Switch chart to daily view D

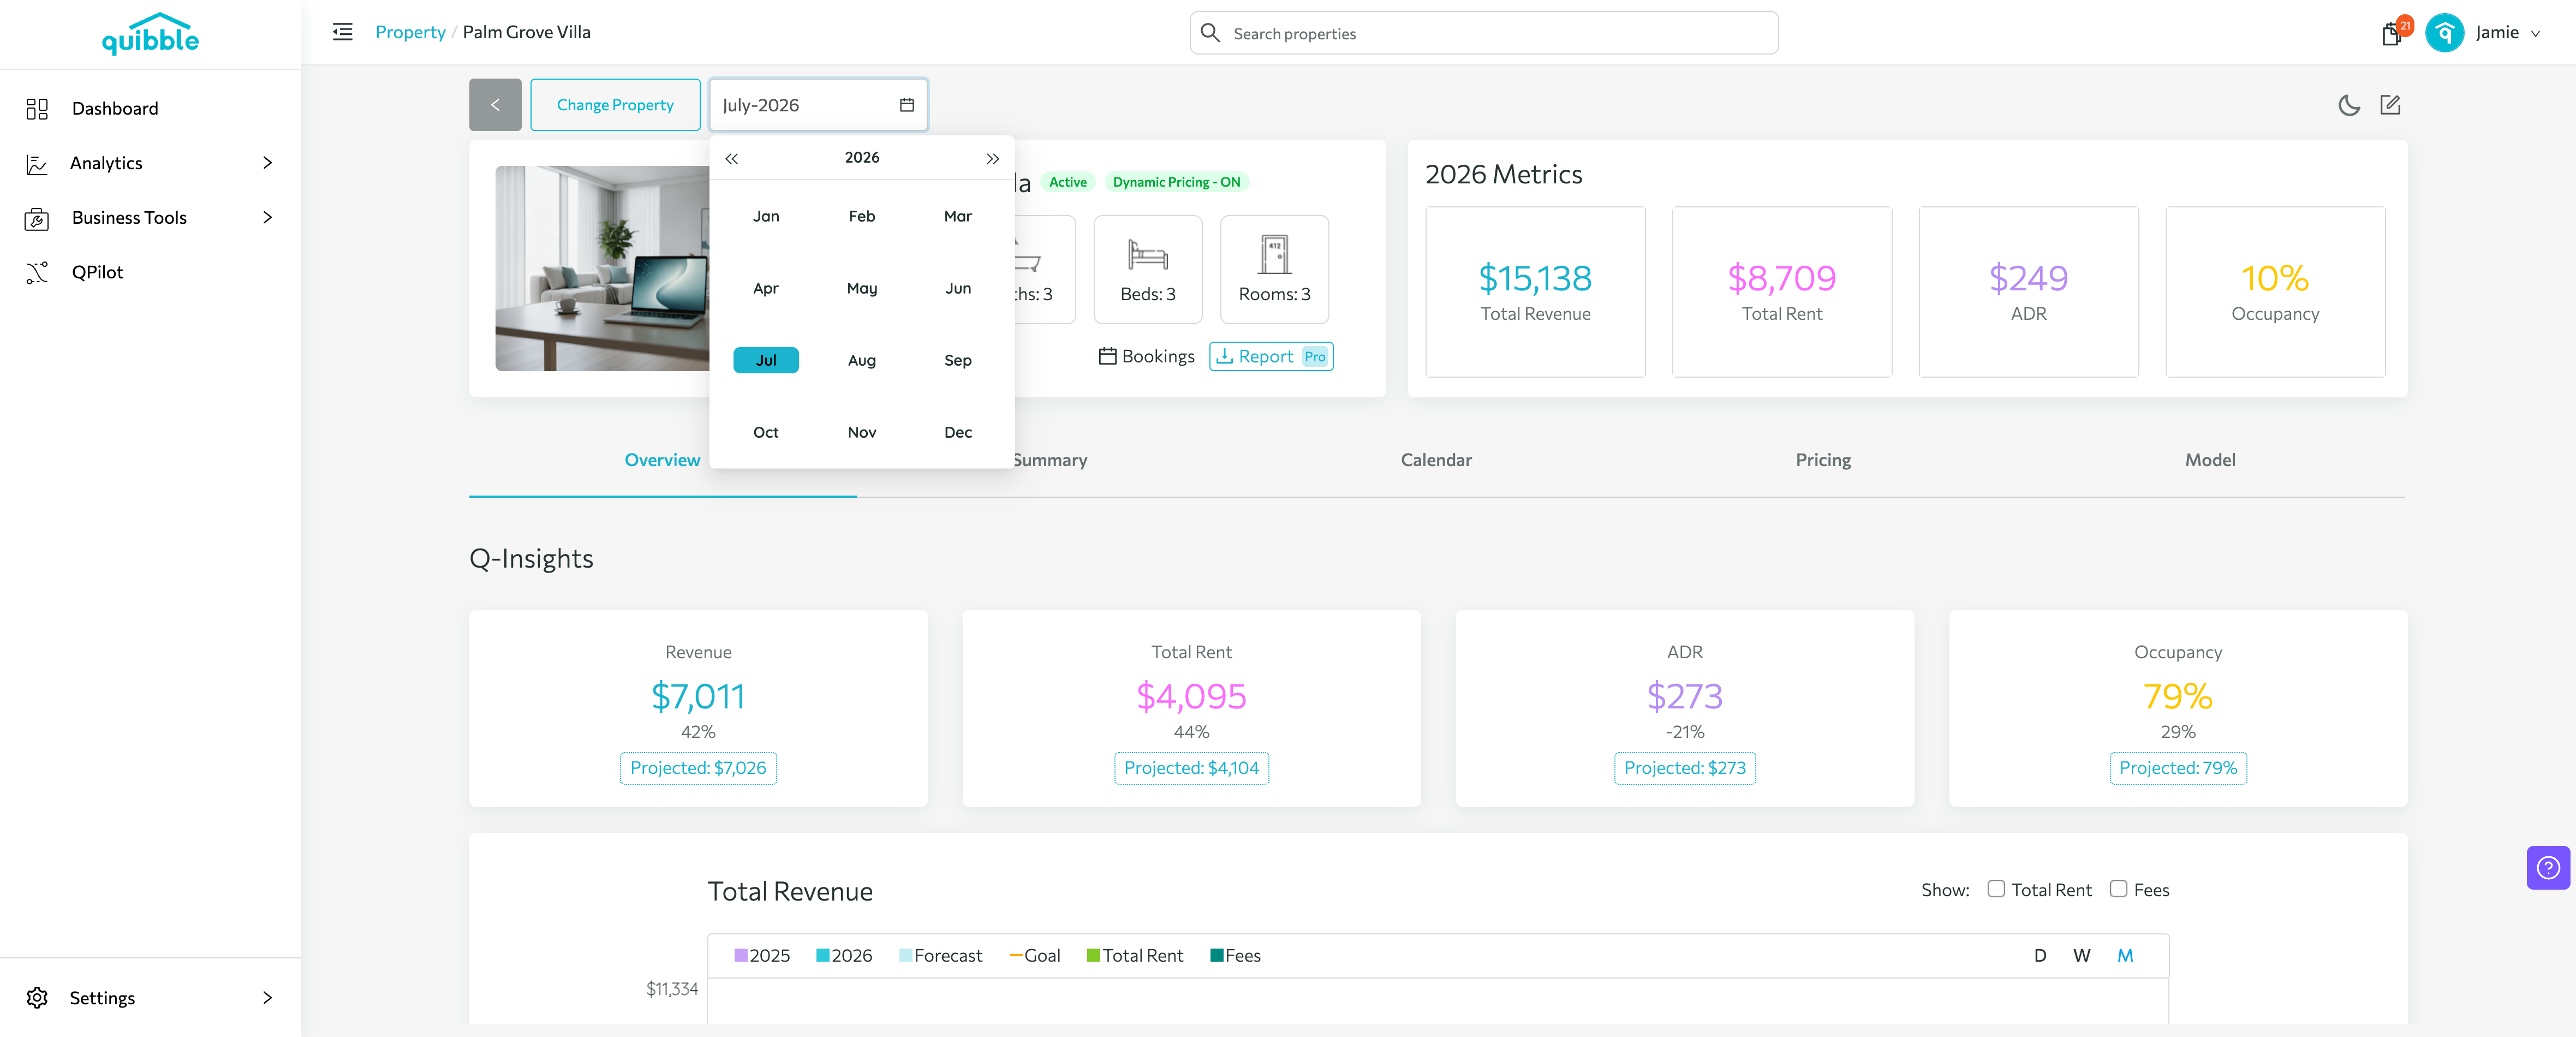pyautogui.click(x=2039, y=955)
